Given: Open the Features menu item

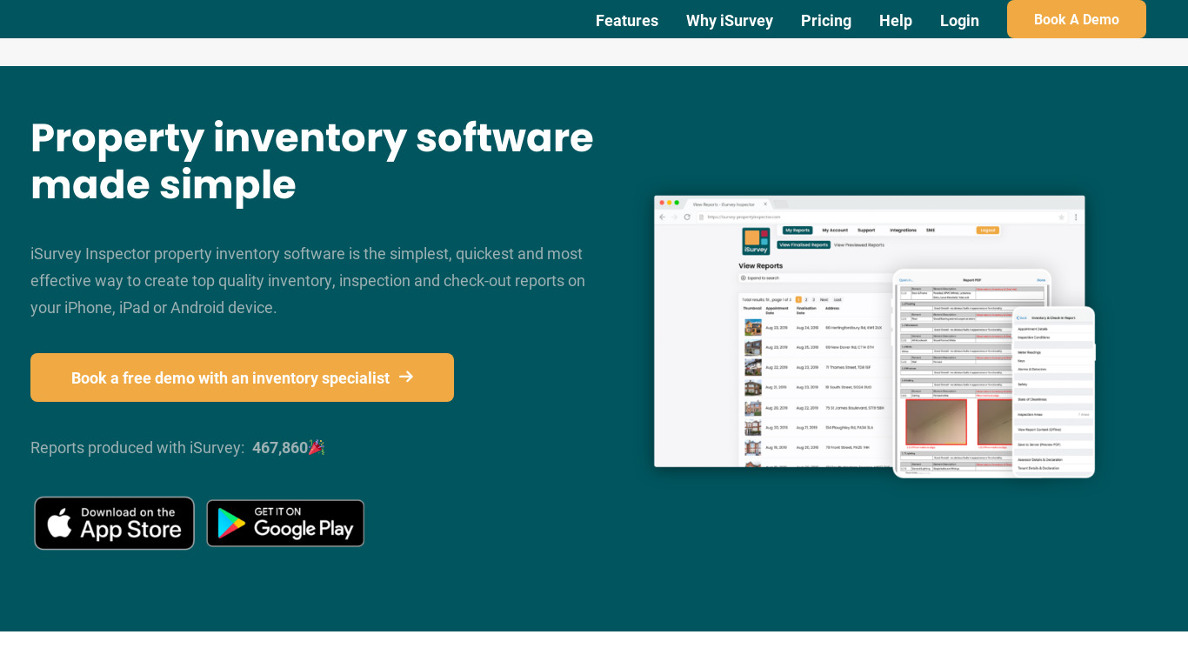Looking at the screenshot, I should (x=626, y=21).
